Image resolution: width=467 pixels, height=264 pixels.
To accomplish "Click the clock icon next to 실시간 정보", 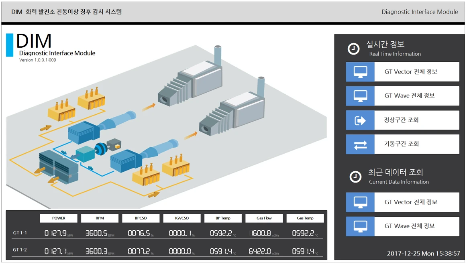I will pyautogui.click(x=353, y=49).
